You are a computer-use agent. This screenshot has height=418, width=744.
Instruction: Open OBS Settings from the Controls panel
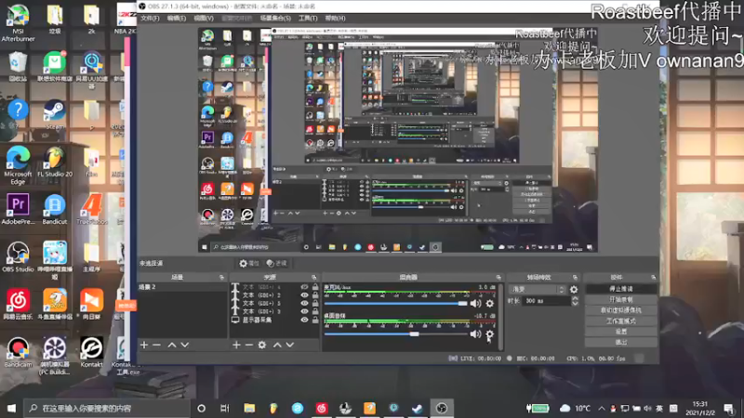[621, 332]
